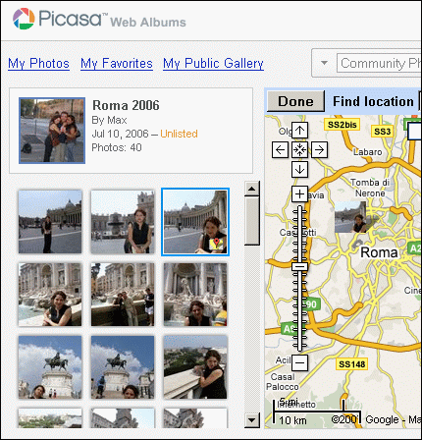This screenshot has width=422, height=440.
Task: Click the zoom slider handle
Action: click(299, 266)
